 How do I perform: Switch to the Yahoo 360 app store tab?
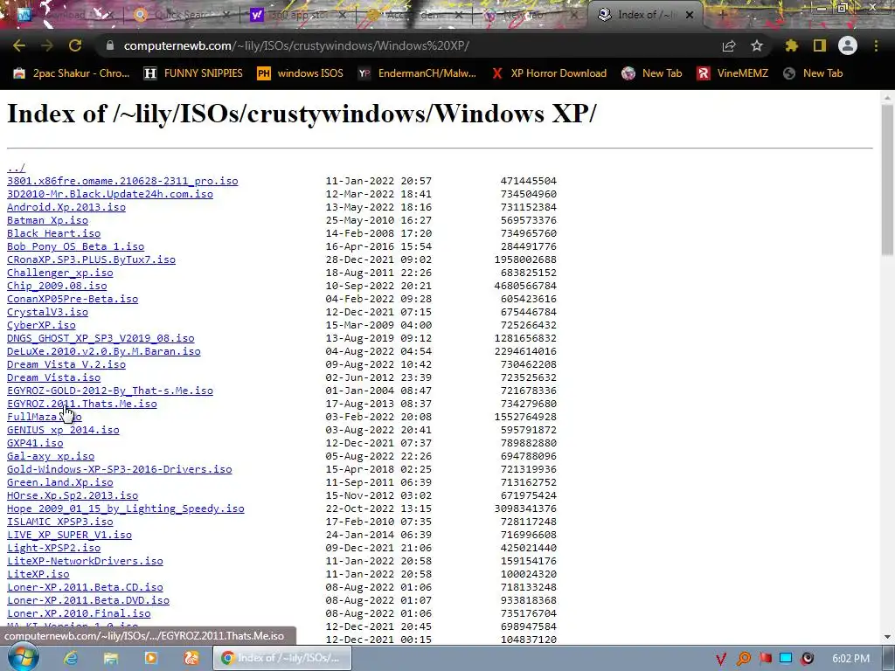pos(299,15)
